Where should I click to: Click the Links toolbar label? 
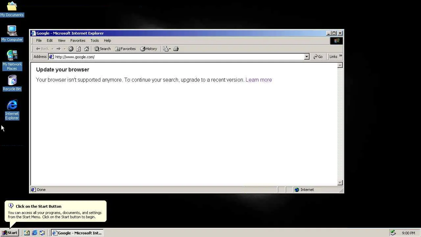coord(333,57)
